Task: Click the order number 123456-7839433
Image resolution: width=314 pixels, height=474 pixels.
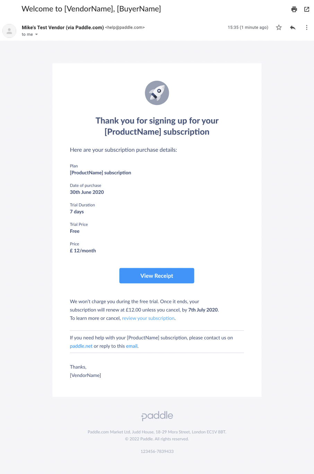Action: pos(157,451)
